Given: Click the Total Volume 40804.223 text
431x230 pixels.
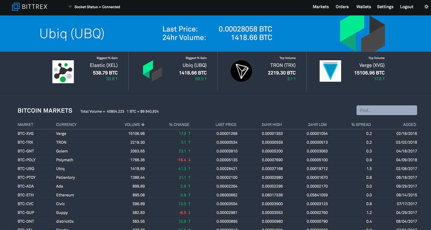Looking at the screenshot, I should (102, 111).
